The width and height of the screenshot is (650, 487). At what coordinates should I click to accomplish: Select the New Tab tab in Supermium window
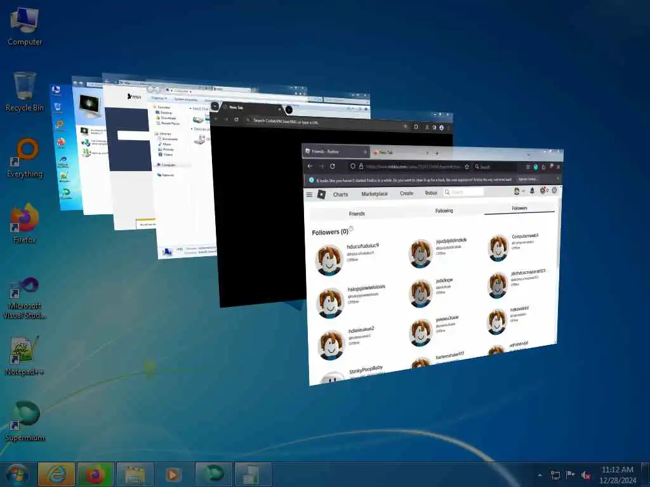[x=251, y=107]
